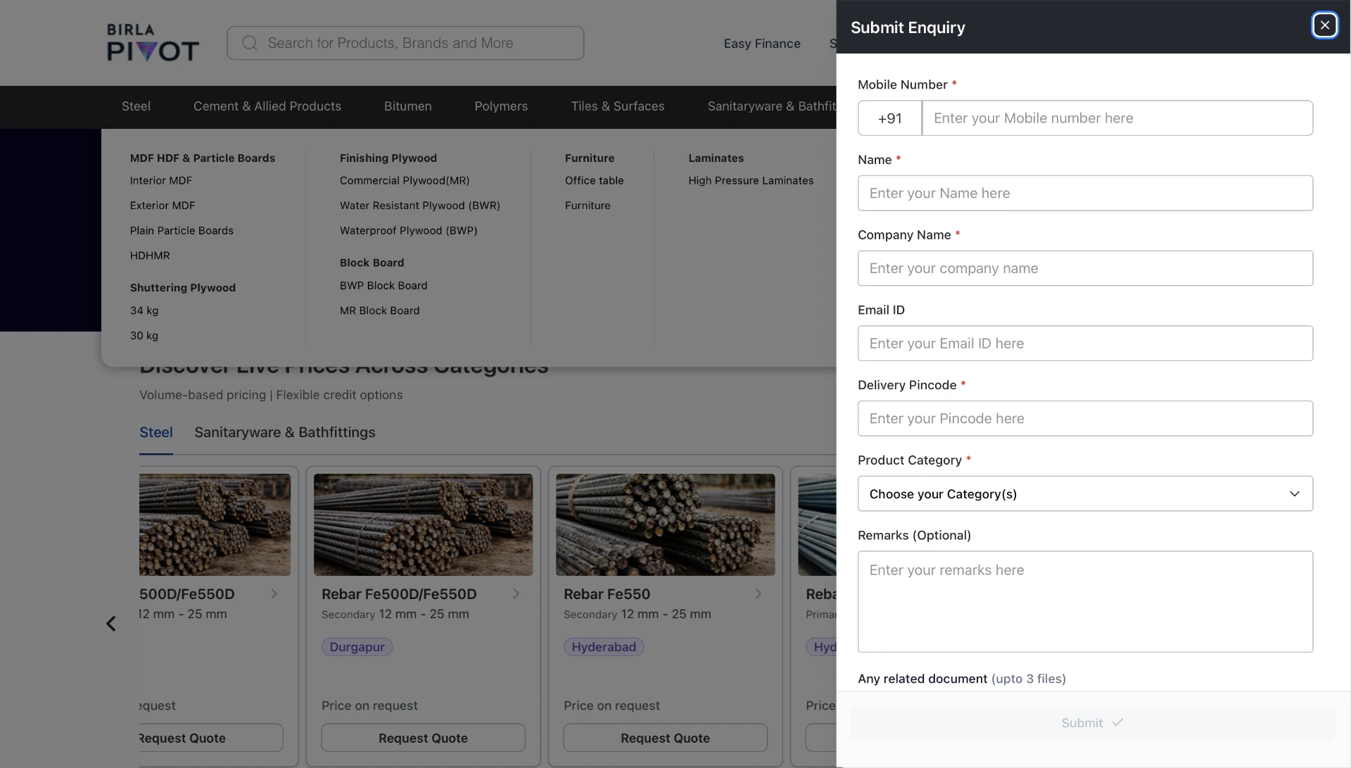Focus the product search field

(x=405, y=43)
